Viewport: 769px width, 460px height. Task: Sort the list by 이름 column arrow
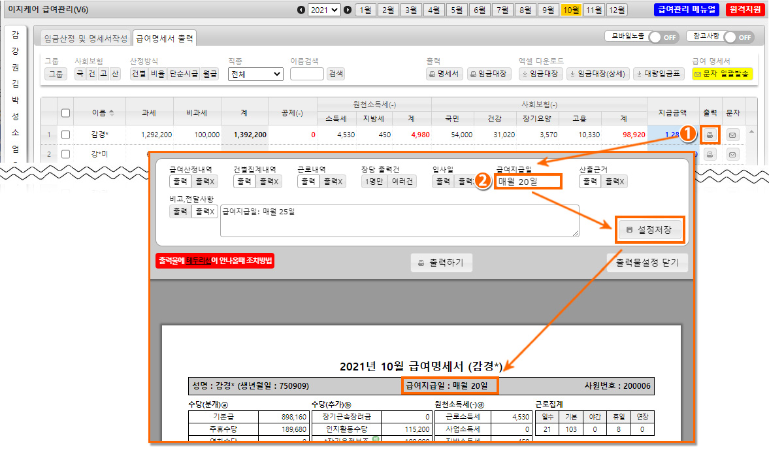[111, 113]
